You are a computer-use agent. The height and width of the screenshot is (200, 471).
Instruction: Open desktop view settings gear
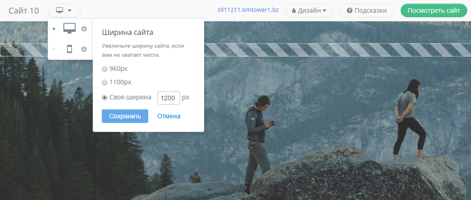(x=84, y=29)
